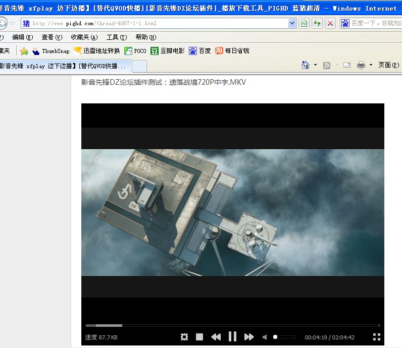Screen dimensions: 402x348
Task: Adjust the volume slider knob
Action: click(x=275, y=337)
